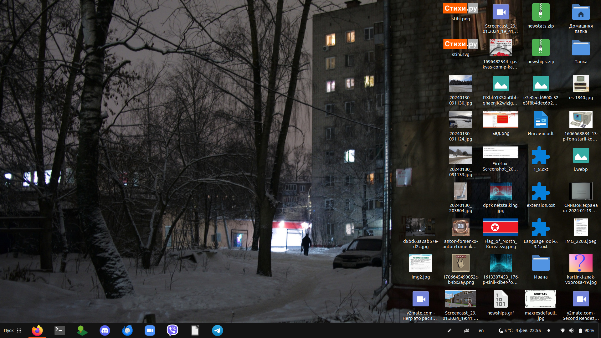
Task: Select the LanguageTool-6.3.1.oxt extension file
Action: (x=541, y=228)
